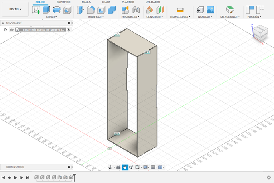Click the ViewCube in the corner
The height and width of the screenshot is (183, 274).
pos(260,33)
